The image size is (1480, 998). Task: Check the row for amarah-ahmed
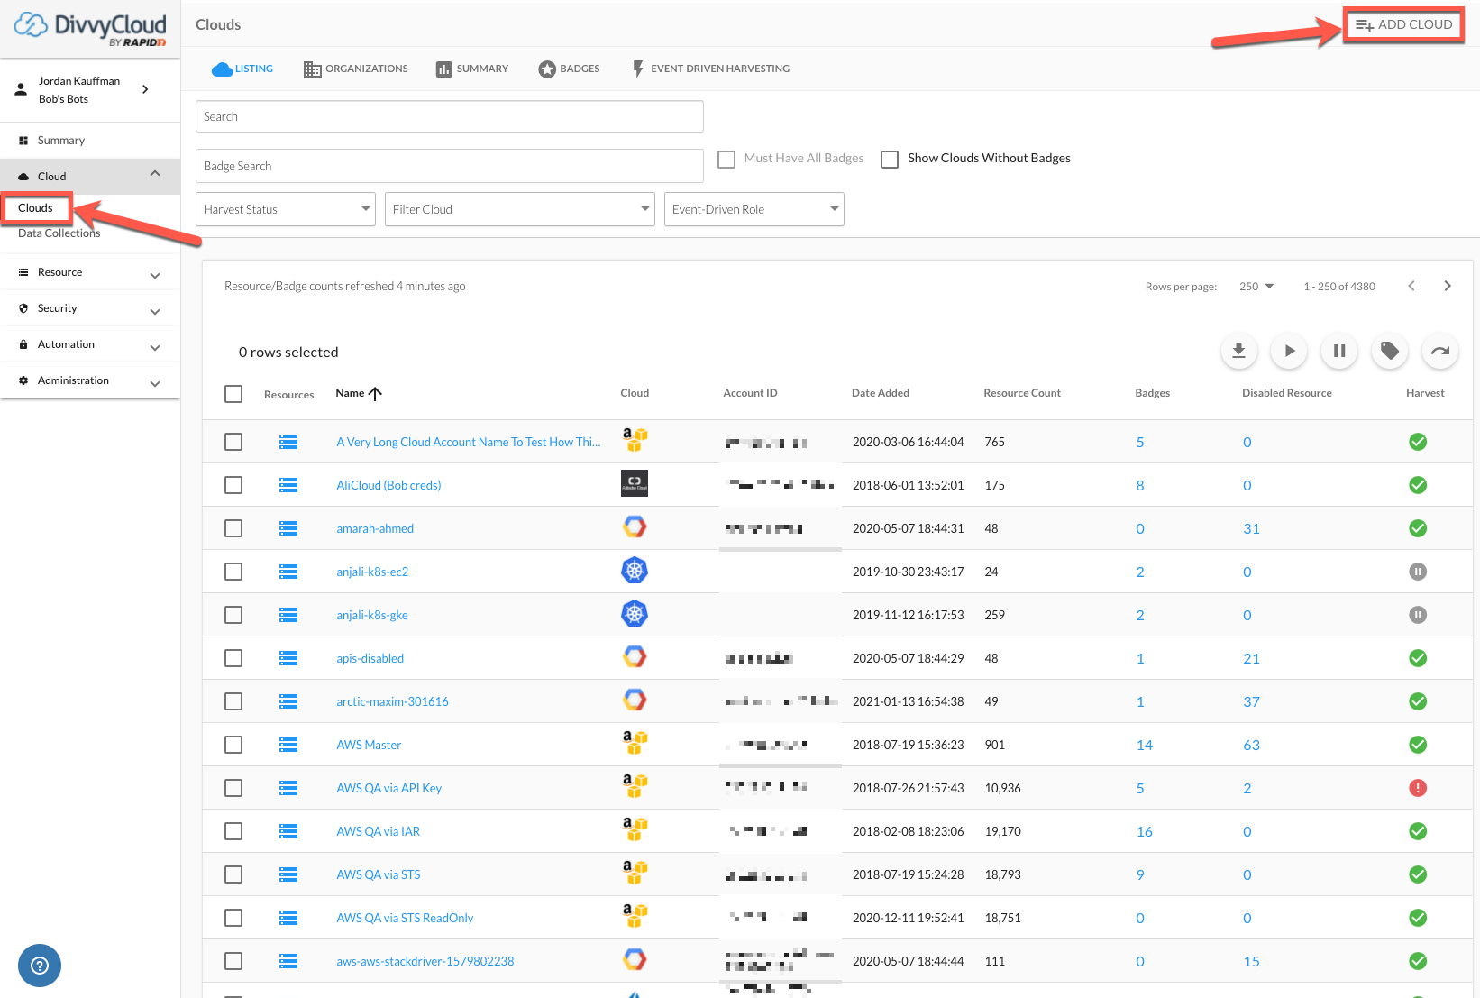pyautogui.click(x=233, y=528)
